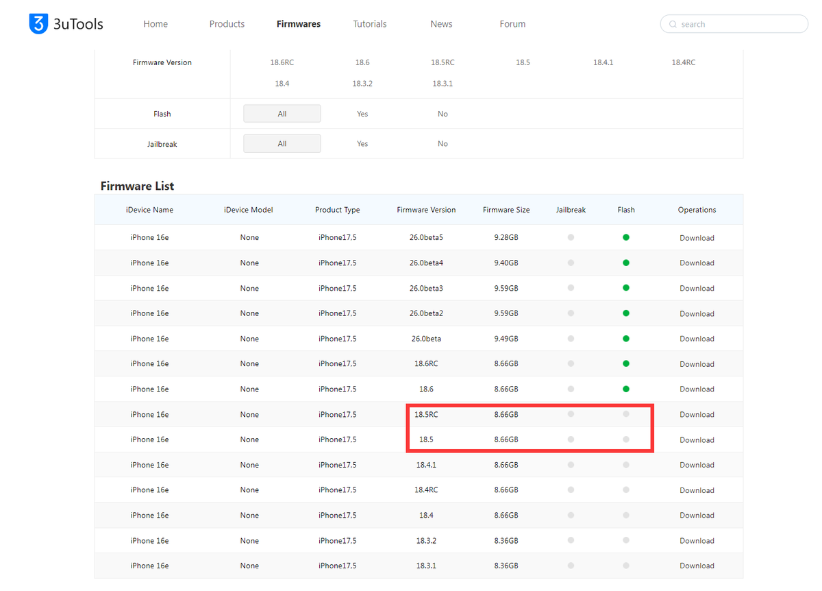Click green Flash dot for 26.0beta5
The image size is (822, 591).
(x=626, y=237)
